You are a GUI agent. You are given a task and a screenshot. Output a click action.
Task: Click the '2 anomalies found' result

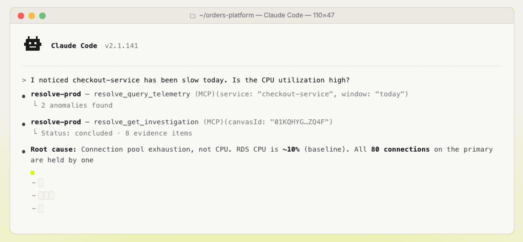(x=77, y=105)
